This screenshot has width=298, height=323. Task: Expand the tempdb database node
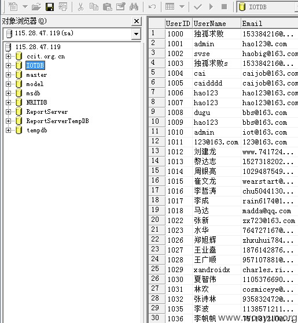point(8,130)
